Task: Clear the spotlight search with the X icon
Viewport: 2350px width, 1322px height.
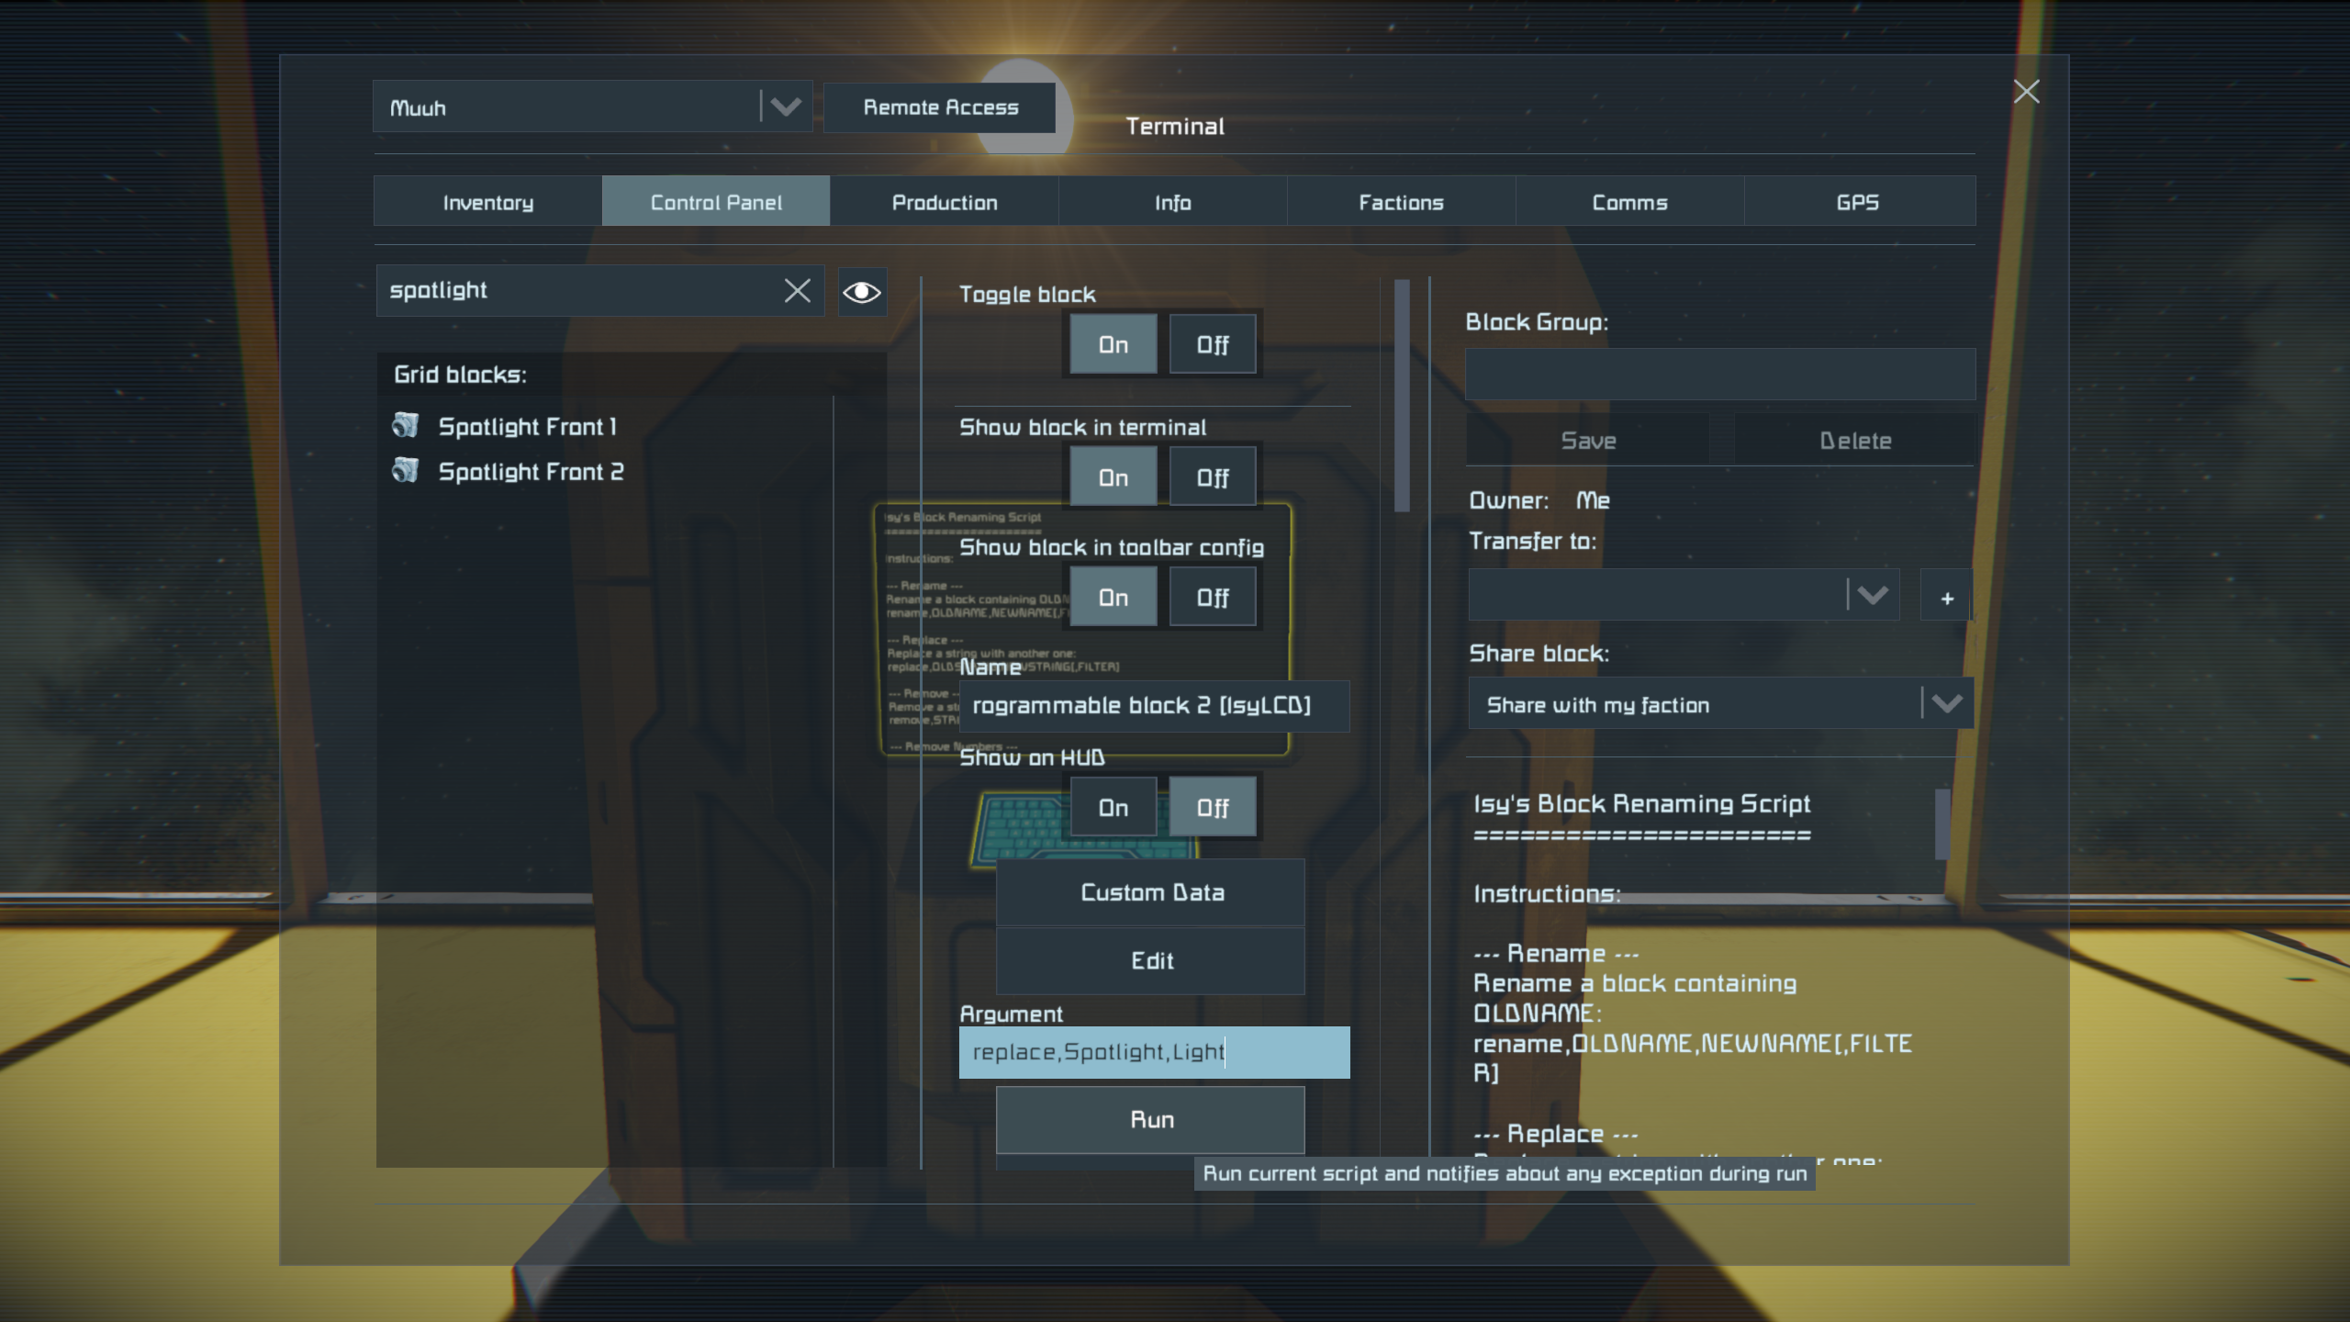Action: [x=797, y=291]
